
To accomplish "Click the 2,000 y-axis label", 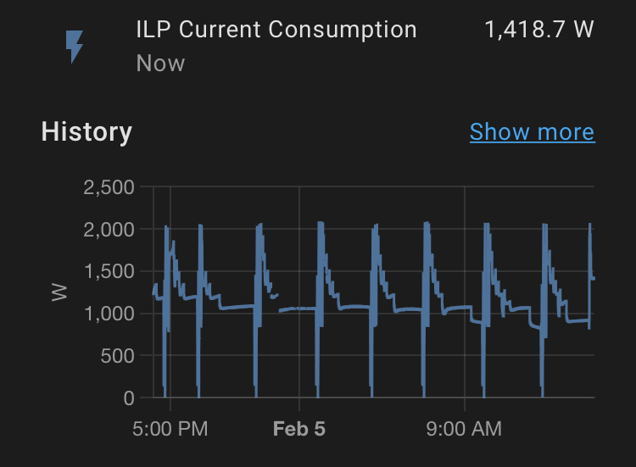I will 109,230.
